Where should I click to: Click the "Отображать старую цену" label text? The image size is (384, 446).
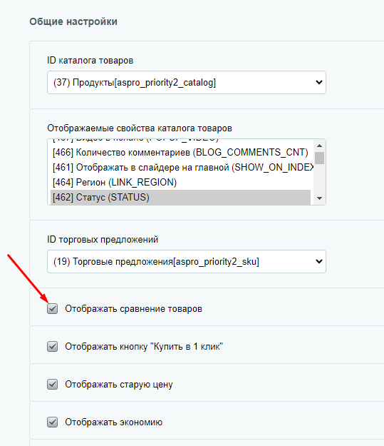(x=119, y=385)
